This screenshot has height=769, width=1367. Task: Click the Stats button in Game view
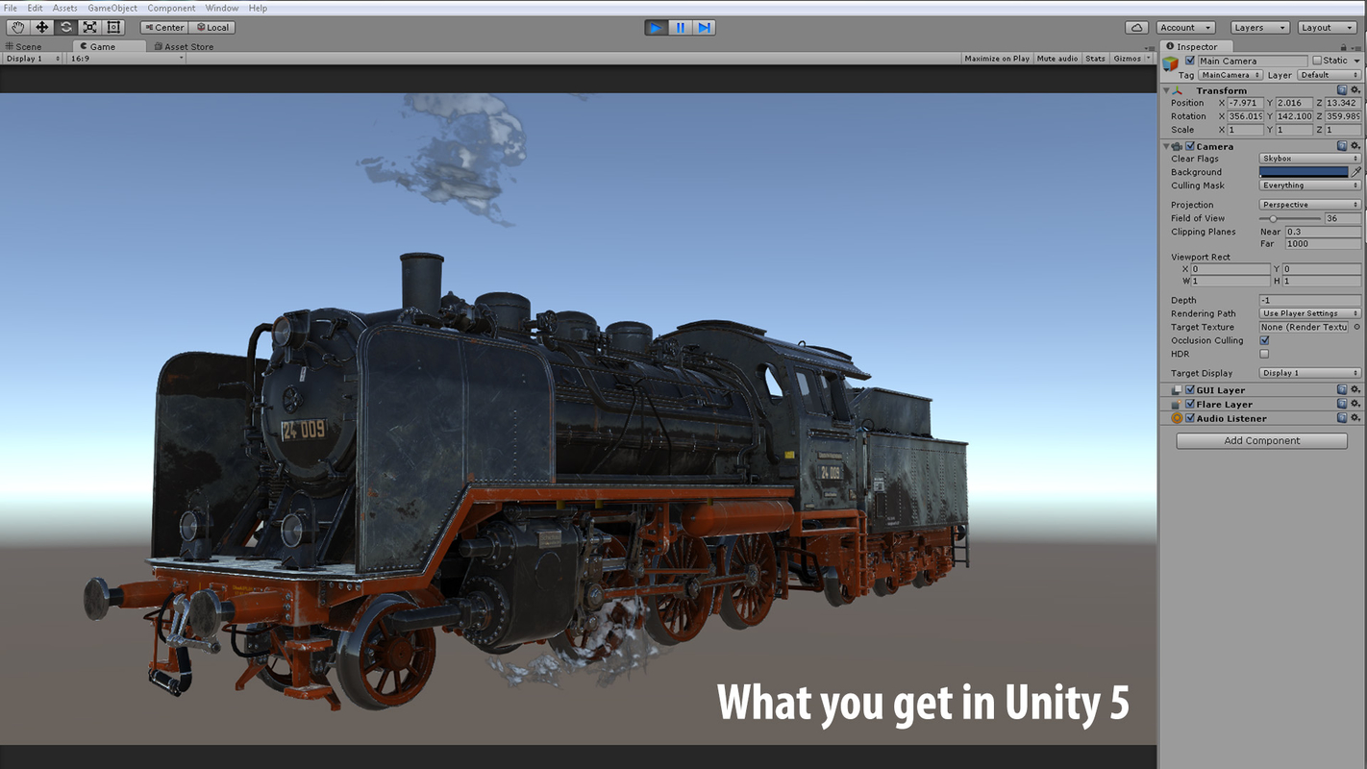(1095, 58)
